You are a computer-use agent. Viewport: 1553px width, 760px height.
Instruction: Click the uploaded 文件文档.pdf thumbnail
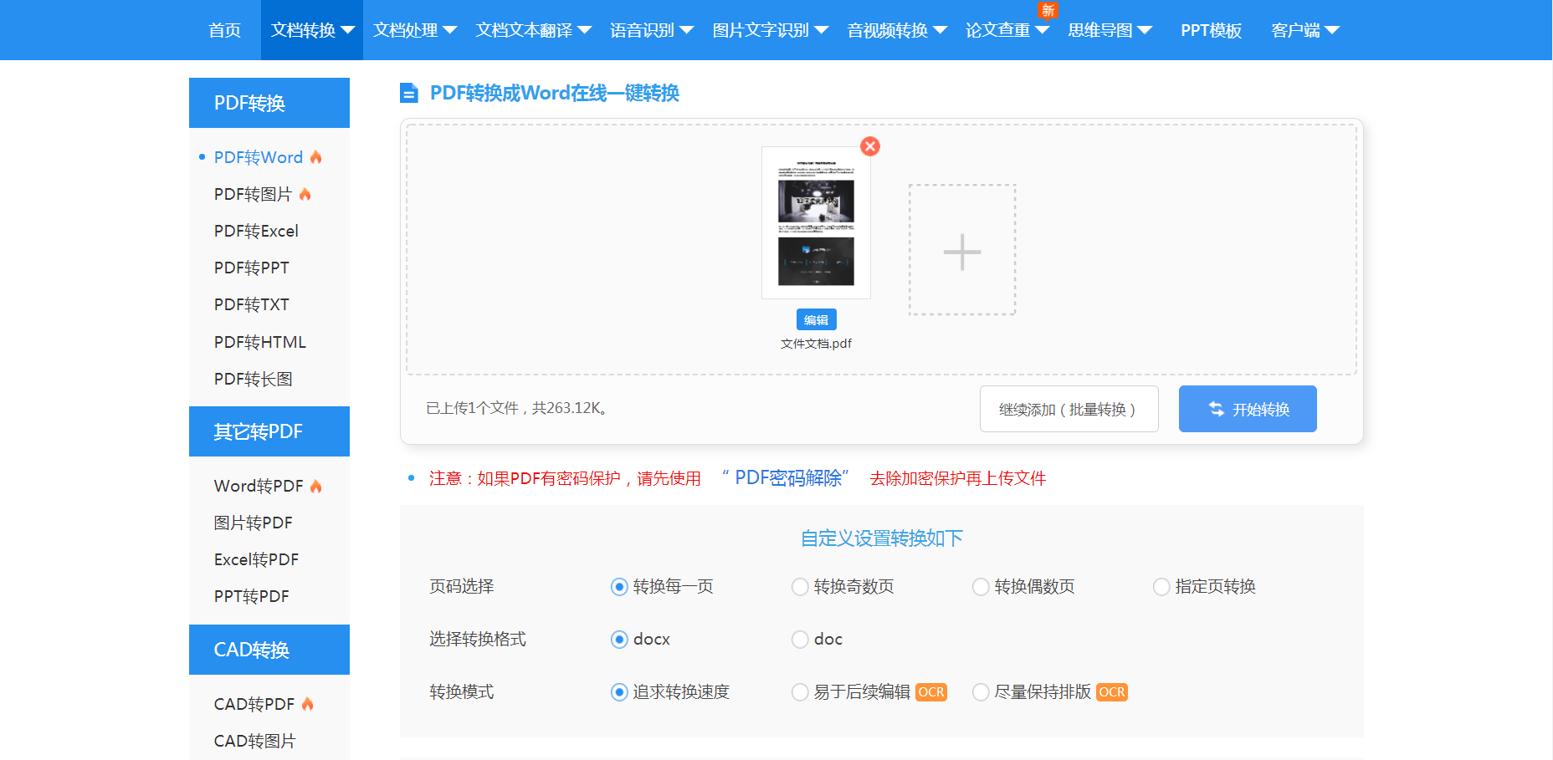click(816, 222)
